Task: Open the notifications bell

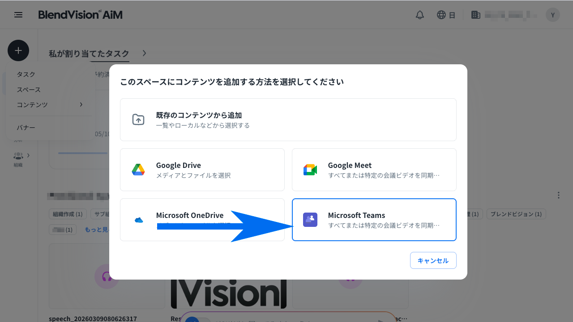Action: (420, 15)
